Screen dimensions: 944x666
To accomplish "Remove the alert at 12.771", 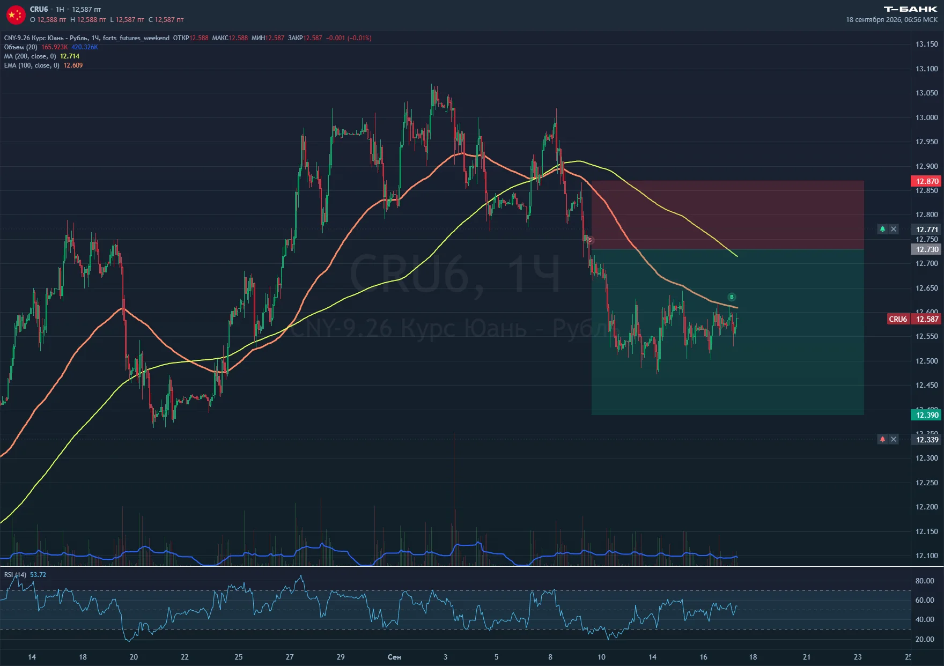I will click(894, 229).
